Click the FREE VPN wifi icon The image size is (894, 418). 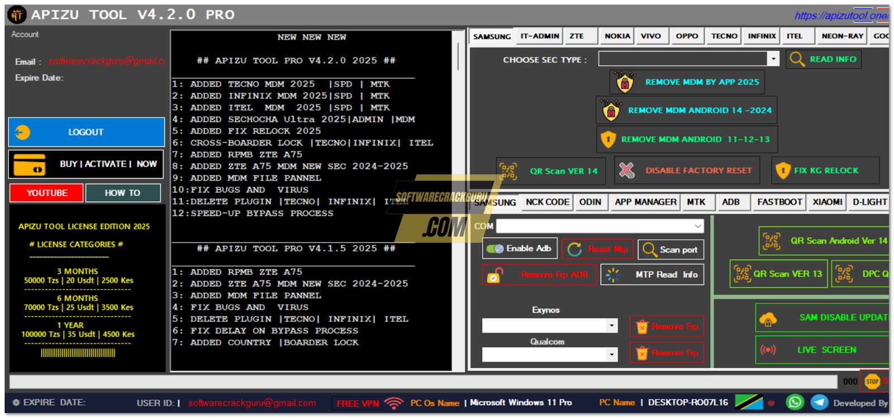pyautogui.click(x=394, y=403)
